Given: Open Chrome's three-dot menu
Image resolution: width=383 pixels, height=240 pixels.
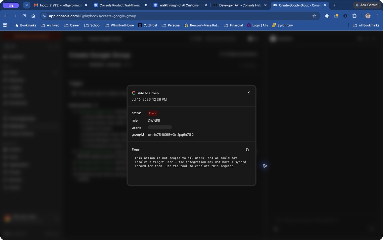Looking at the screenshot, I should (377, 16).
